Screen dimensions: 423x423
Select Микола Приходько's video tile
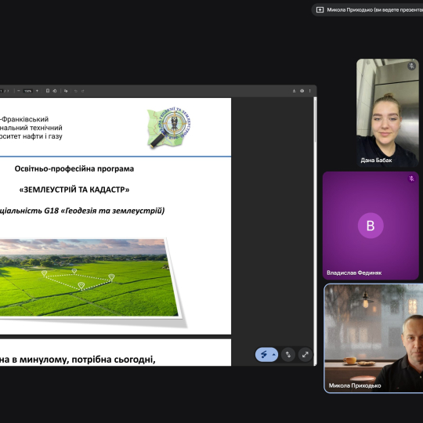[x=374, y=338]
